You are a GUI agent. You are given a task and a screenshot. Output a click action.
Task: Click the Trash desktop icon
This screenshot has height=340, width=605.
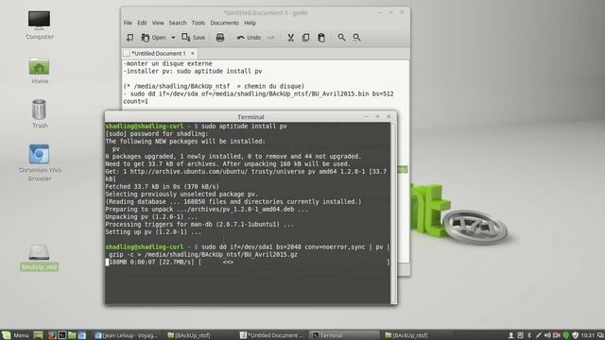40,113
